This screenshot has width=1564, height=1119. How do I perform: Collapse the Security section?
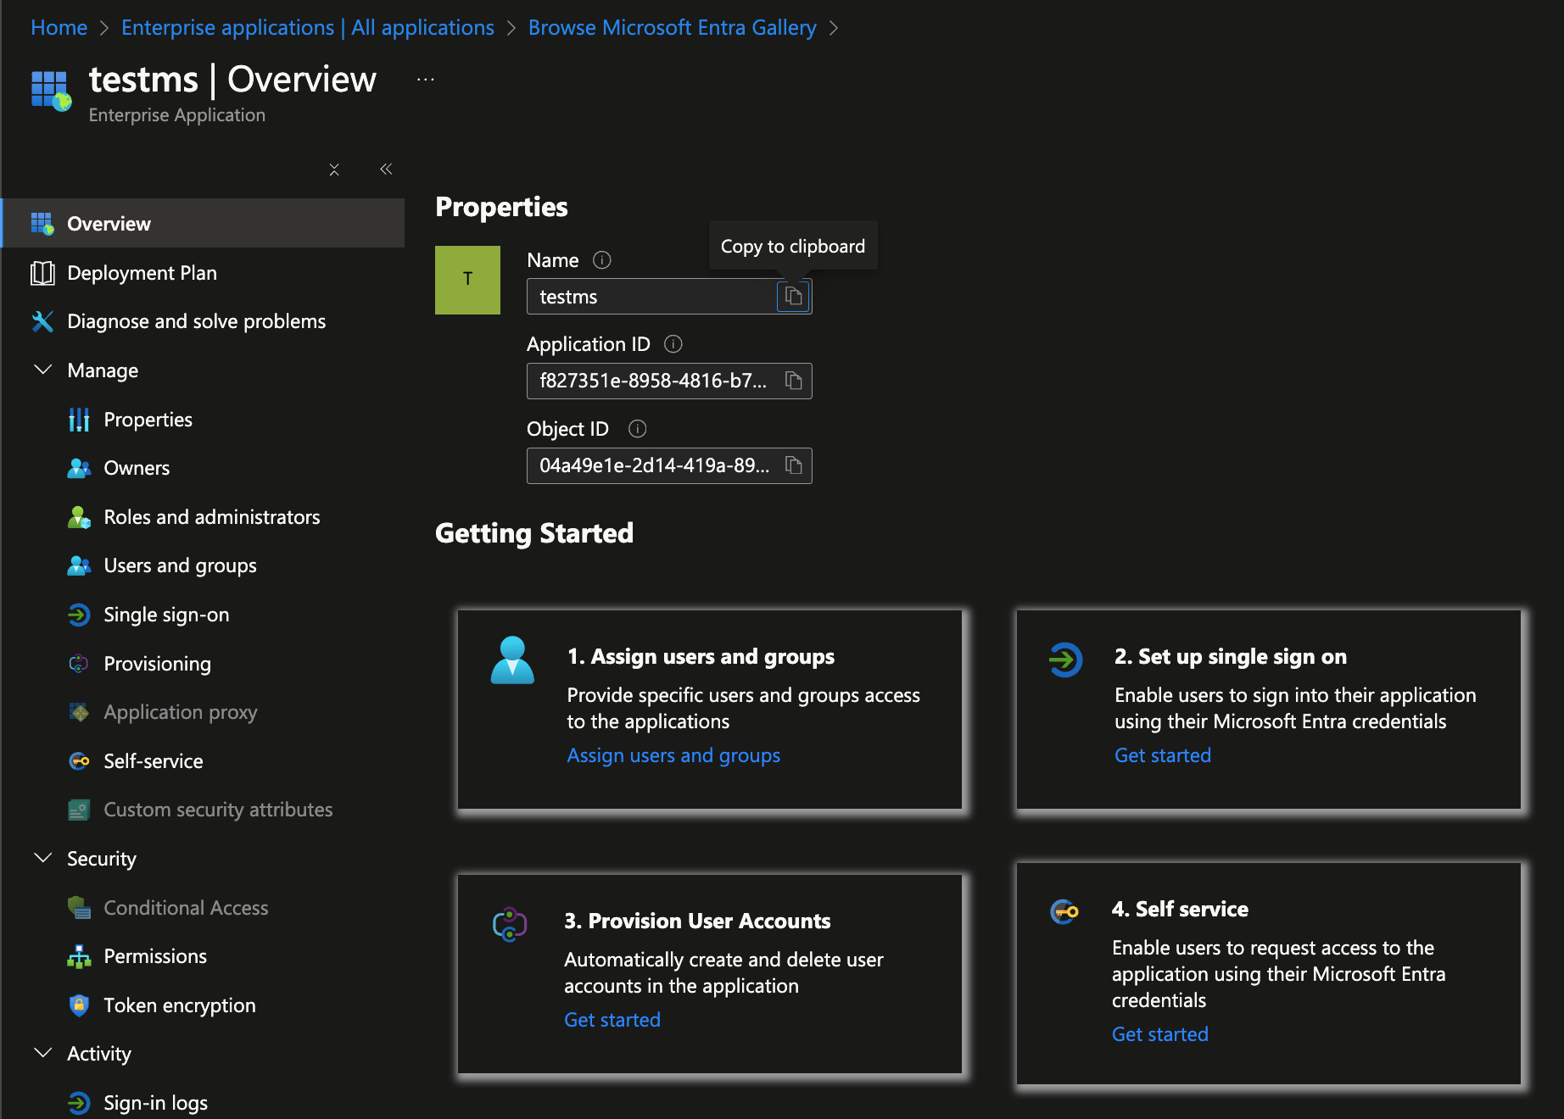[42, 859]
